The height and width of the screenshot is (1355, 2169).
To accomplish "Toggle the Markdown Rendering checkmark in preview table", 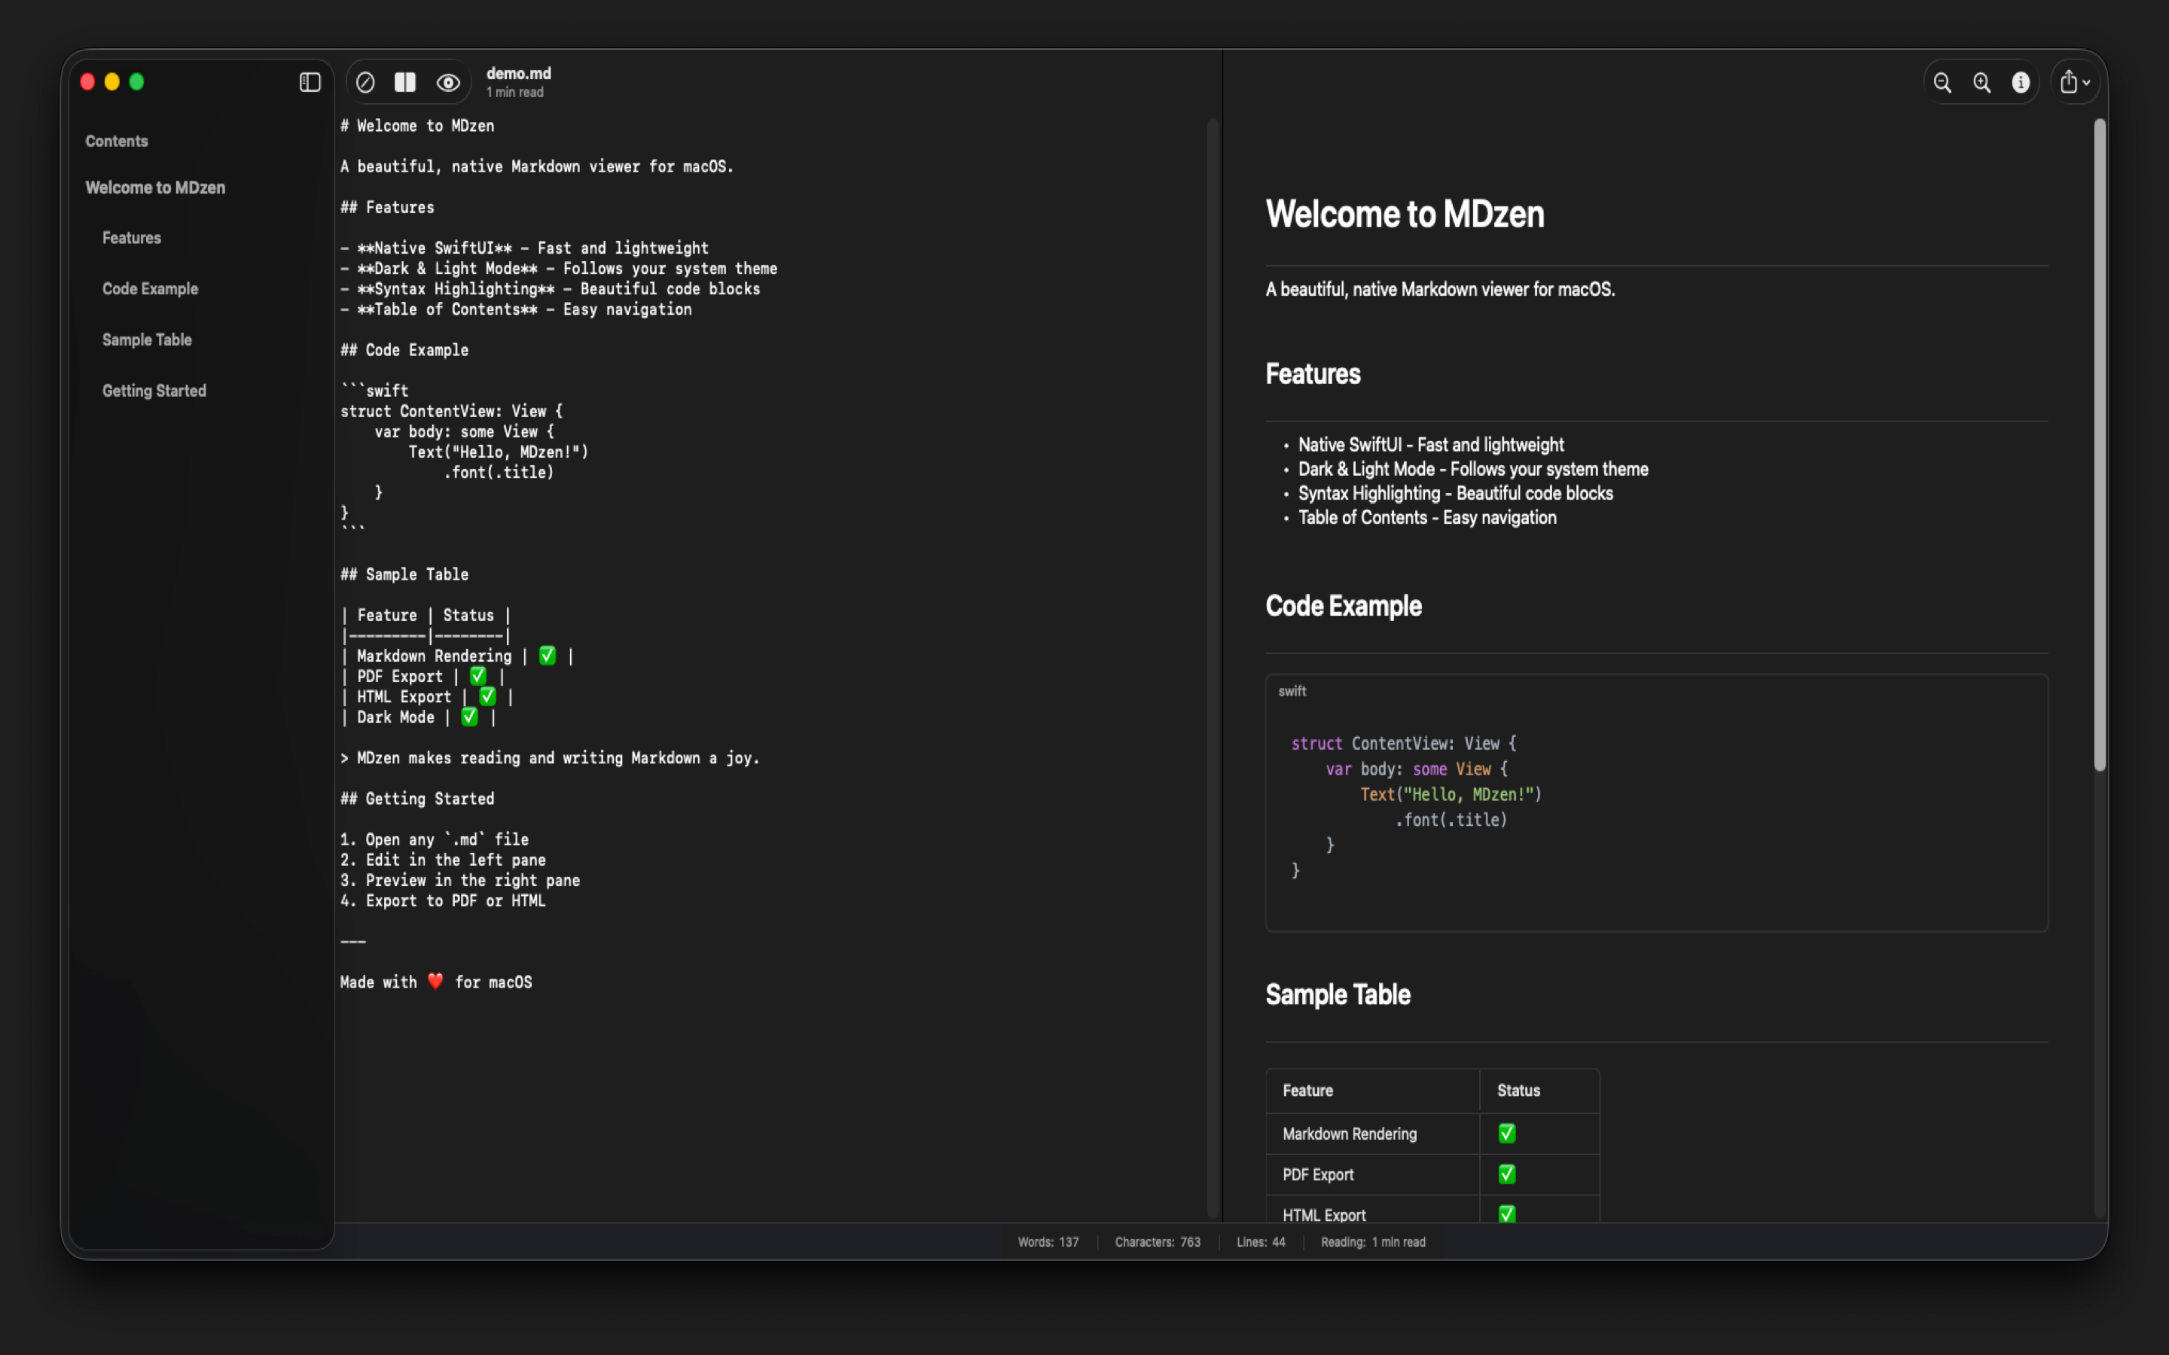I will [x=1507, y=1133].
